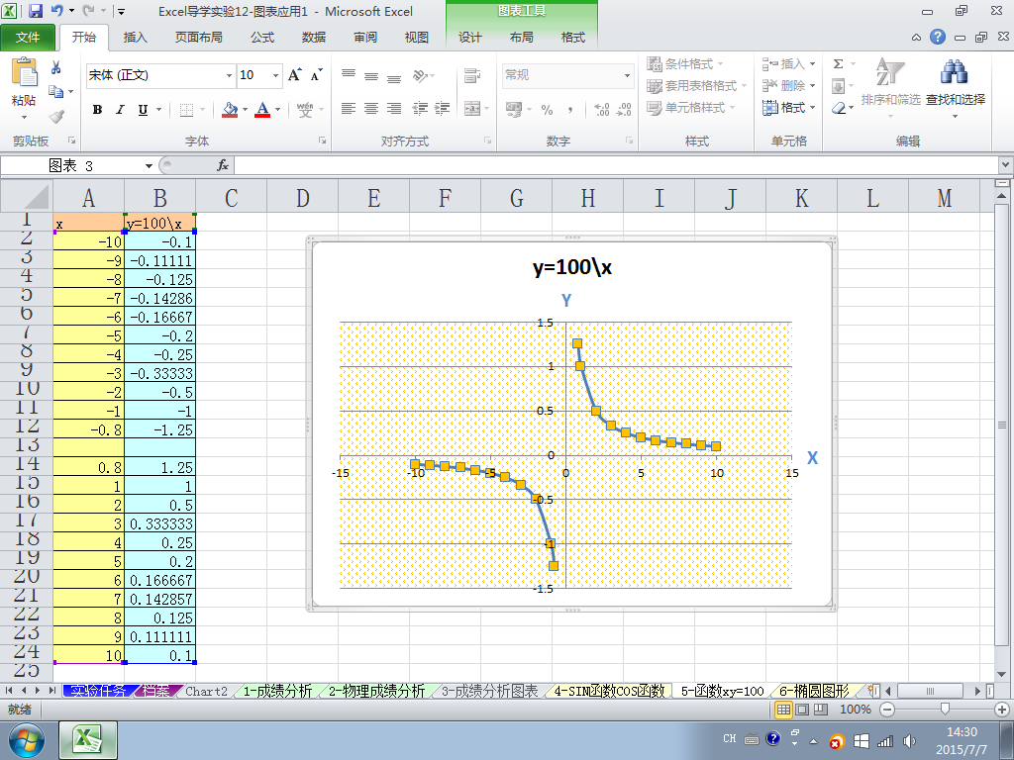Click the Clear eraser icon

coord(839,108)
